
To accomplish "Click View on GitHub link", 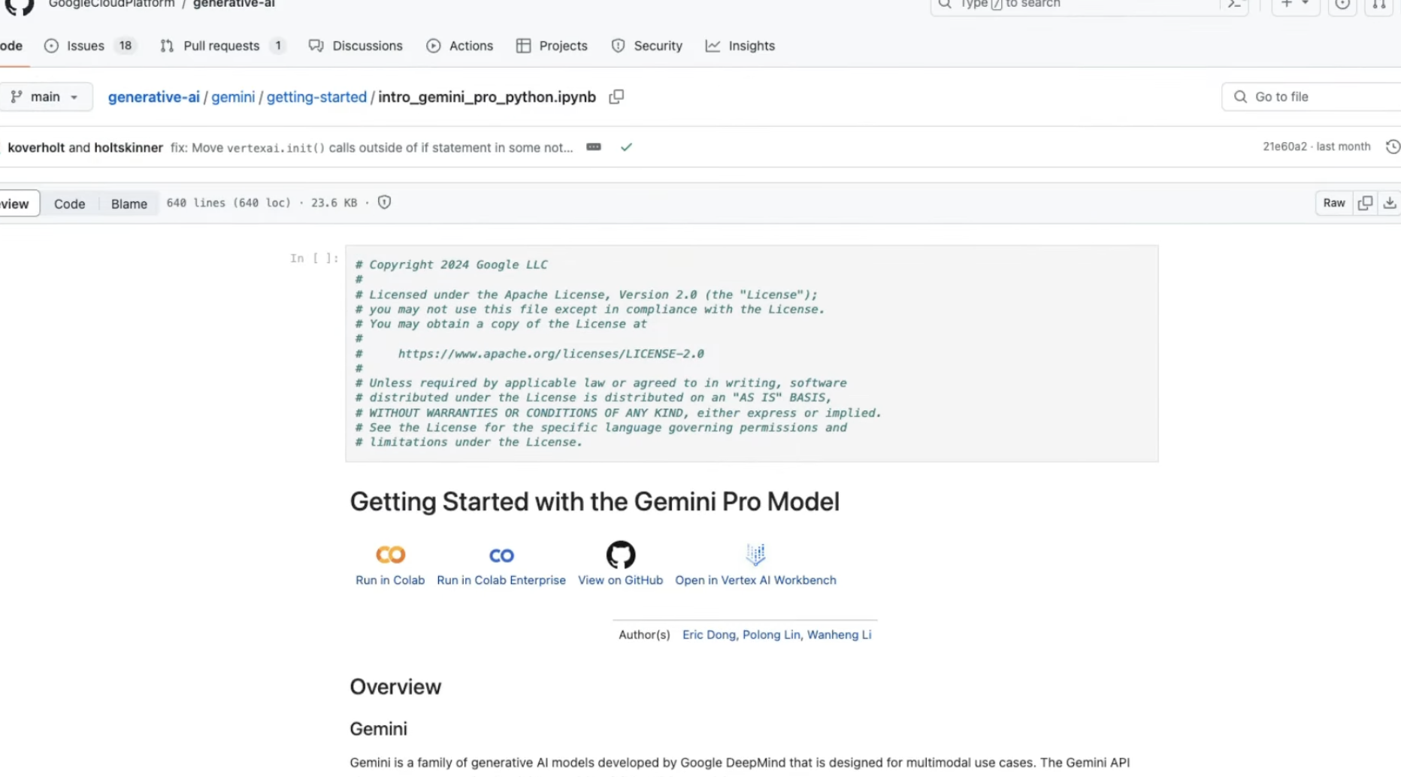I will click(x=621, y=580).
